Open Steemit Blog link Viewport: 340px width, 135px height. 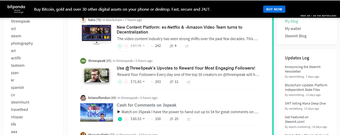[296, 36]
